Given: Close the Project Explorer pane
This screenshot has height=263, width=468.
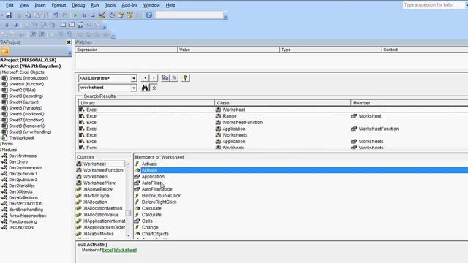Looking at the screenshot, I should pyautogui.click(x=69, y=42).
